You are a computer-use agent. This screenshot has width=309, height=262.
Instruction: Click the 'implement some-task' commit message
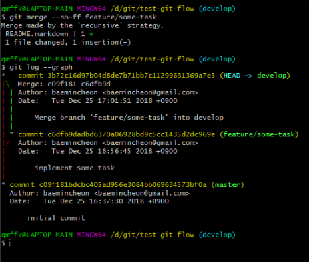point(75,168)
